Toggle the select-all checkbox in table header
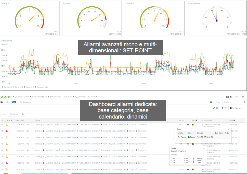The height and width of the screenshot is (174, 247). point(2,120)
